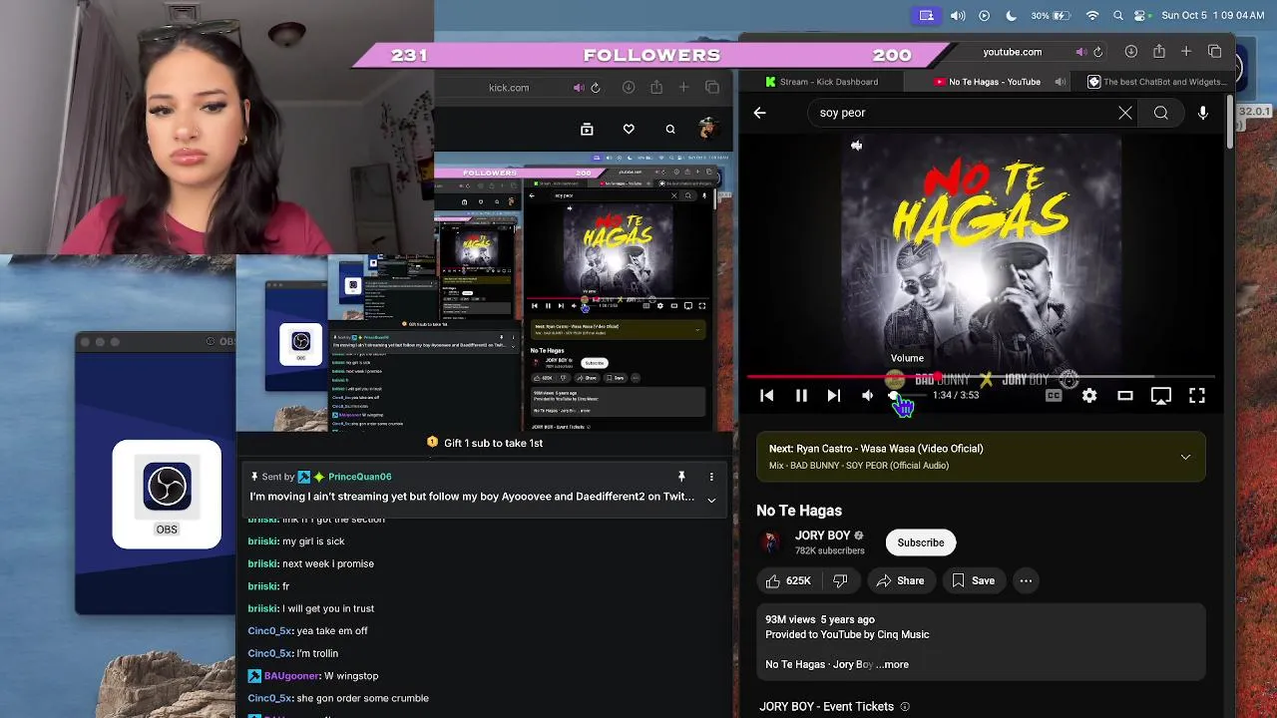Enter fullscreen video mode
Image resolution: width=1277 pixels, height=718 pixels.
tap(1197, 396)
